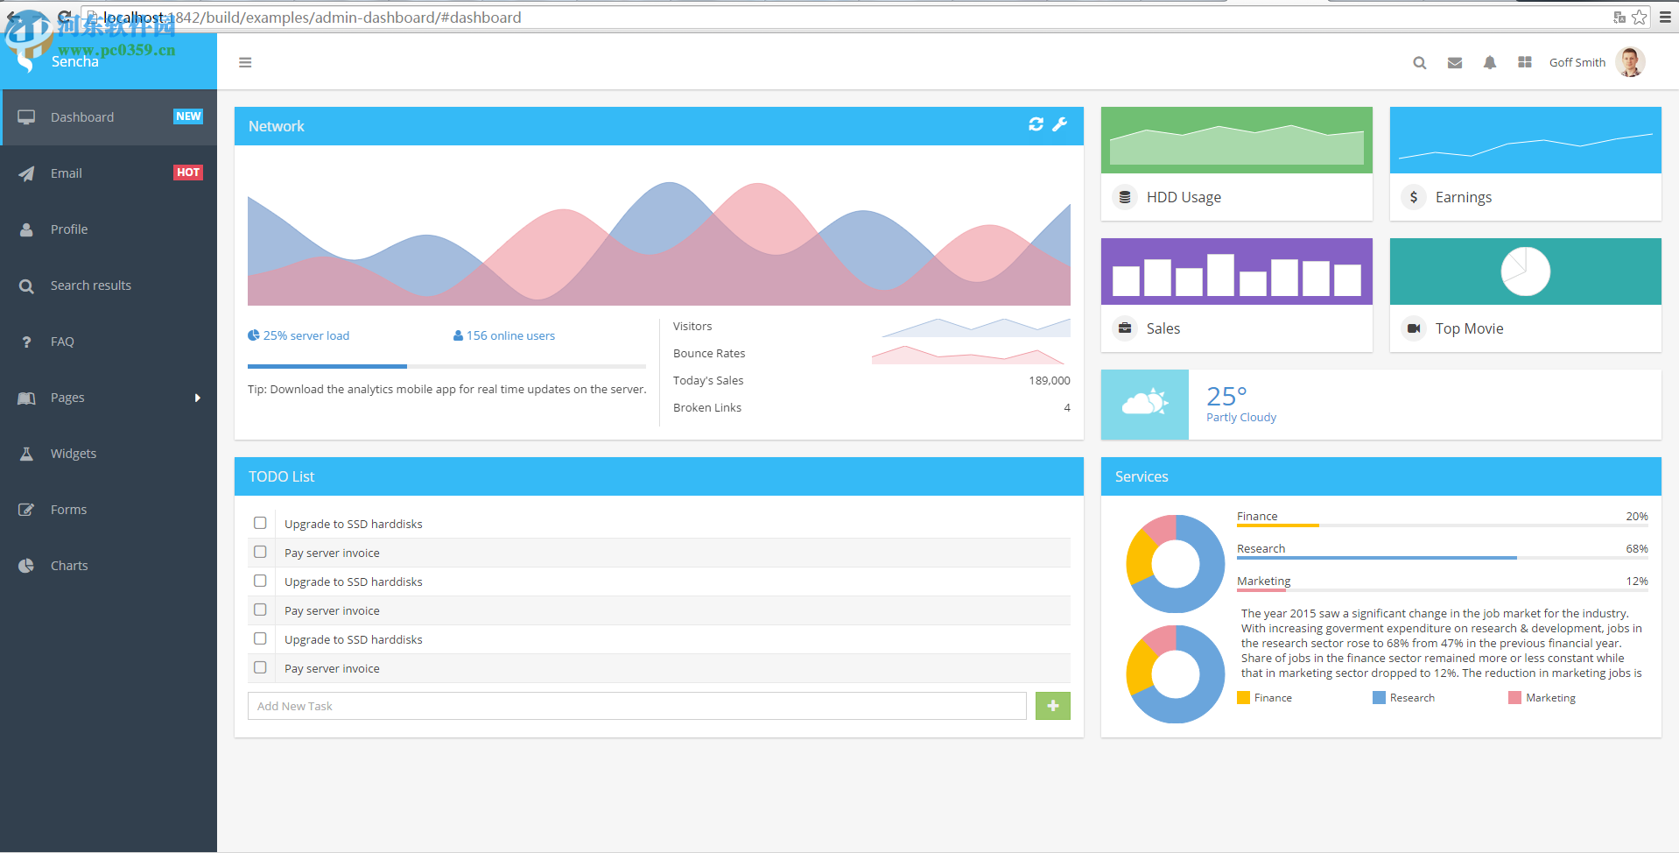The width and height of the screenshot is (1679, 853).
Task: Check the last 'Pay server invoice' todo entry
Action: [260, 667]
